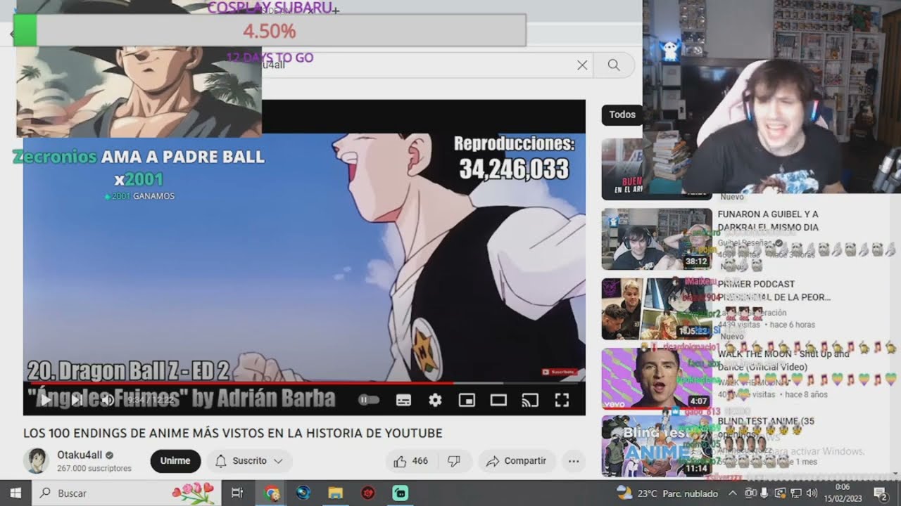
Task: Switch to Chrome in the taskbar
Action: point(272,493)
